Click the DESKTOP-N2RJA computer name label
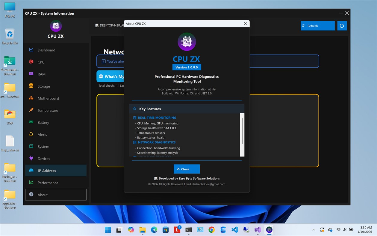The height and width of the screenshot is (236, 377). click(112, 25)
